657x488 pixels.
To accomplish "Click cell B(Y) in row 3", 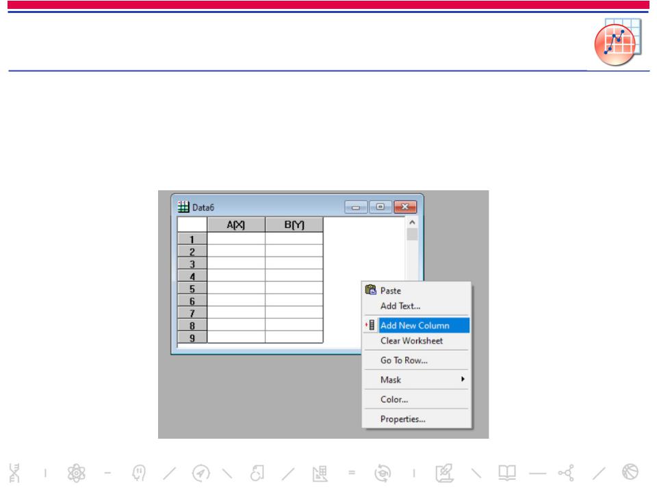I will [x=294, y=264].
